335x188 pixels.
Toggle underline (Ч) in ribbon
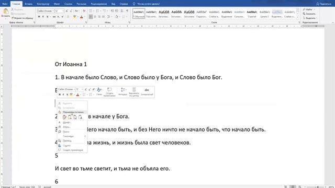47,17
